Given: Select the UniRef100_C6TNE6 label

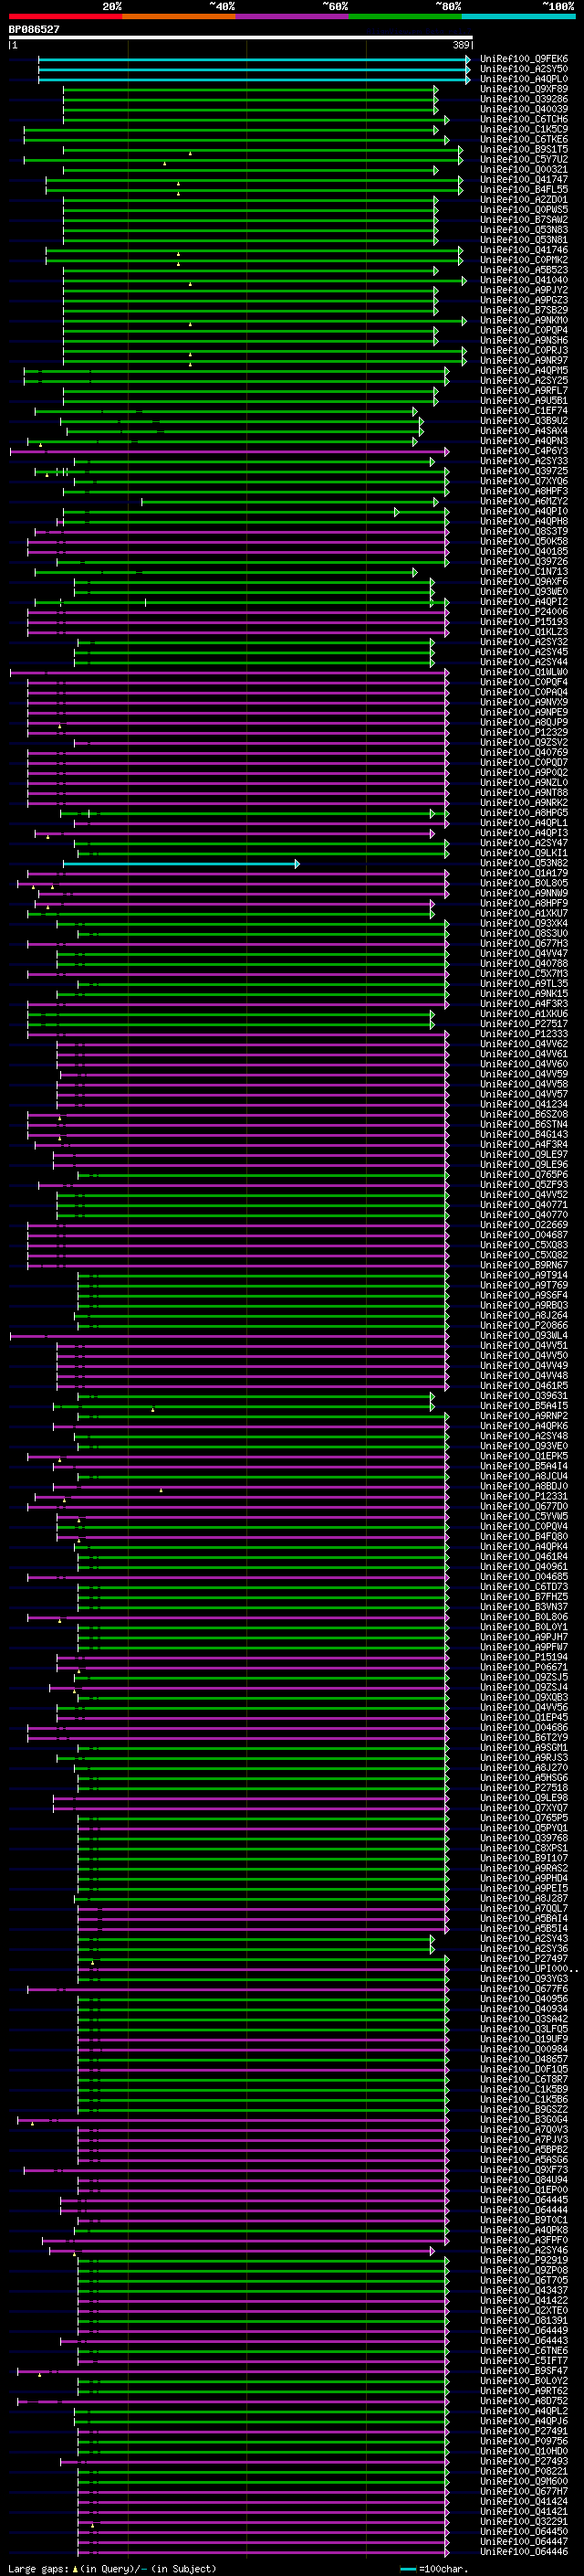Looking at the screenshot, I should (x=523, y=2352).
